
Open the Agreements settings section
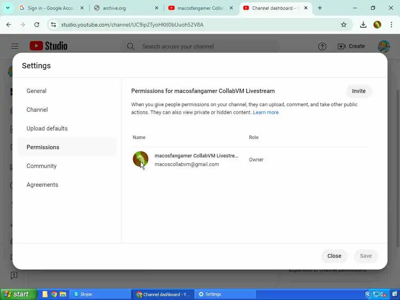pyautogui.click(x=42, y=185)
